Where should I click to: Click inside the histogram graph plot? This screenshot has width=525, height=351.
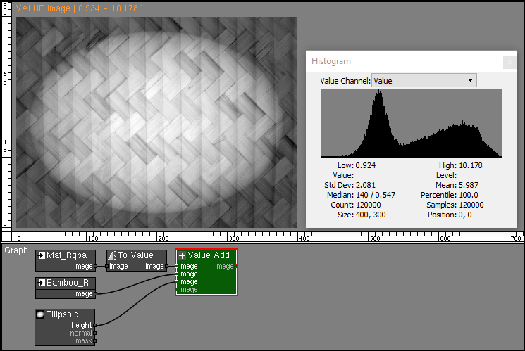pos(411,124)
